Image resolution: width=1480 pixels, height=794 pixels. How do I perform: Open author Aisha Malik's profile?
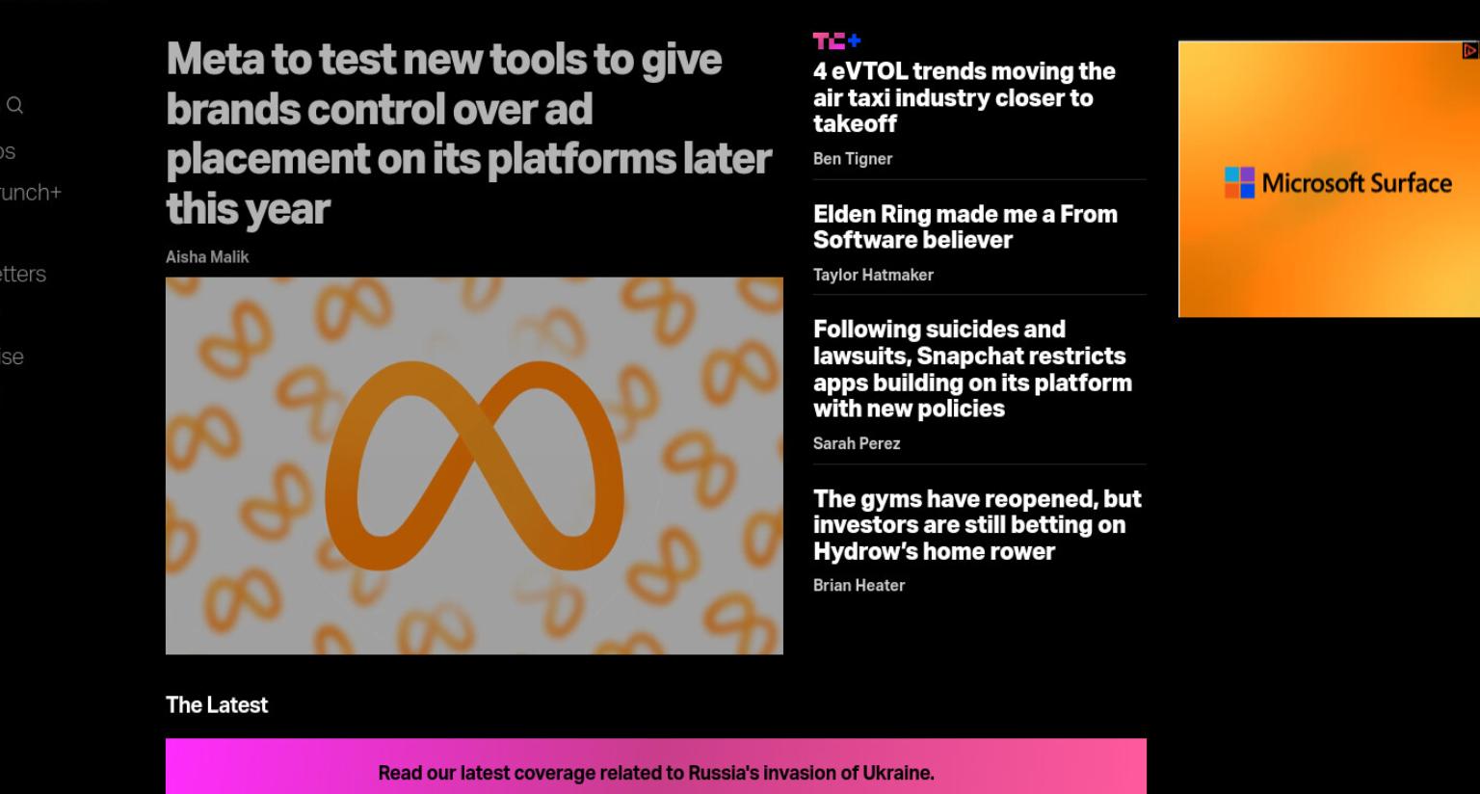(207, 257)
